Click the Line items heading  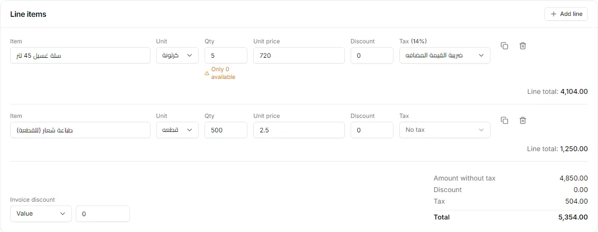(28, 14)
